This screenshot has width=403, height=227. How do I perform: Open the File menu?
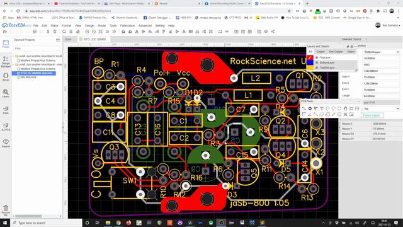(x=36, y=26)
